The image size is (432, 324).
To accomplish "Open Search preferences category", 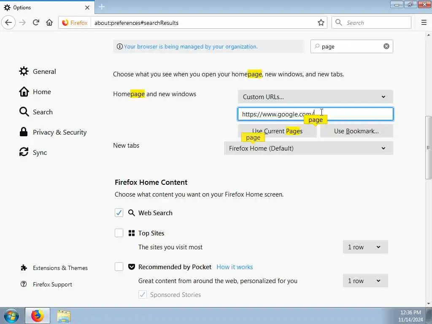I will click(36, 112).
